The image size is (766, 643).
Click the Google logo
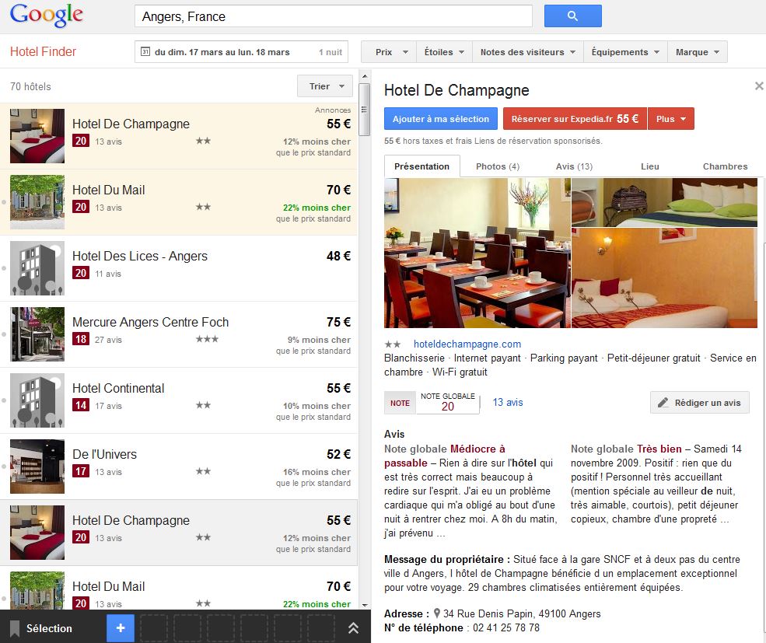47,15
